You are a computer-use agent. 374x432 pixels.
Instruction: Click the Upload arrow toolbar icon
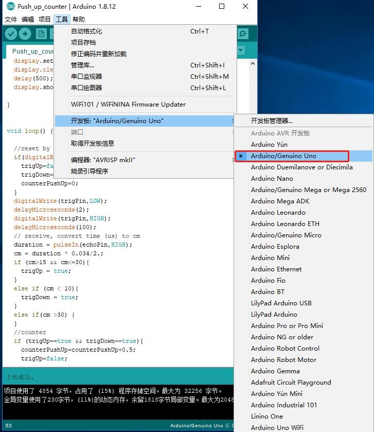(x=25, y=34)
